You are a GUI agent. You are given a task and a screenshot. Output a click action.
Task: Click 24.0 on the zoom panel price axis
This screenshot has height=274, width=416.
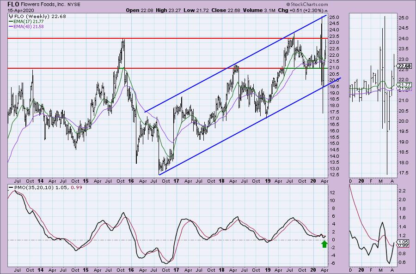(404, 39)
